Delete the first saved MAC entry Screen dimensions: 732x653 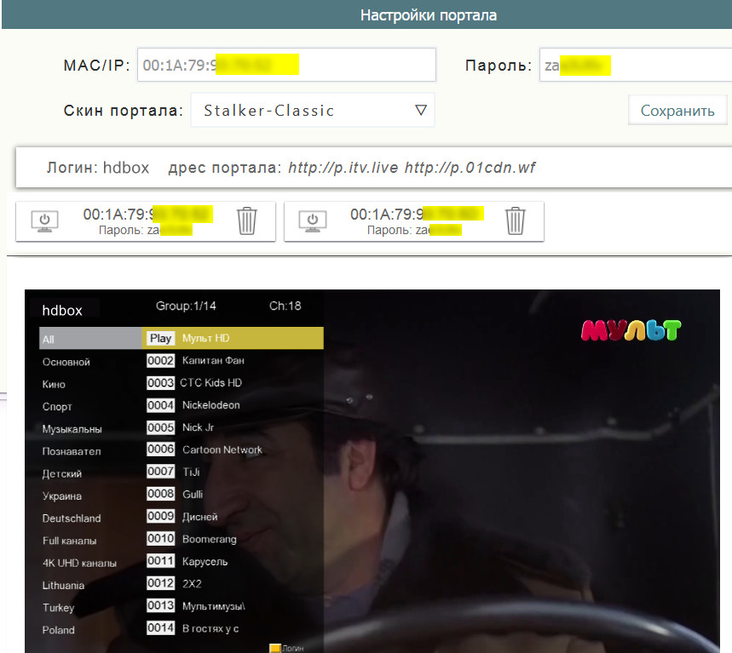(x=247, y=221)
